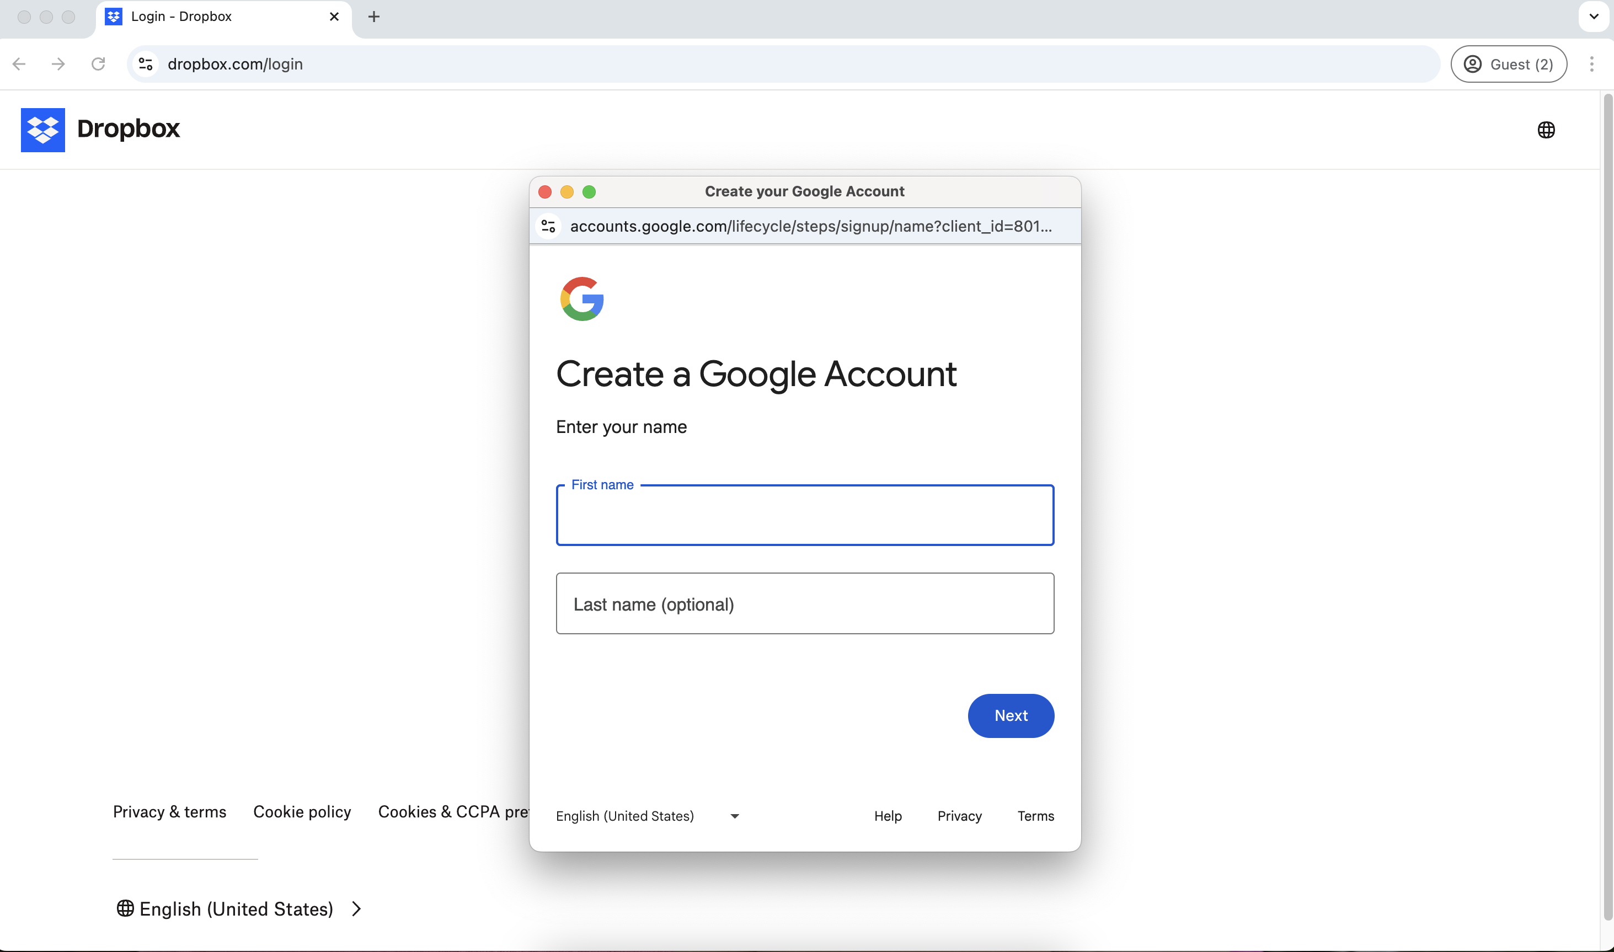Click the Dropbox logo icon

[42, 130]
